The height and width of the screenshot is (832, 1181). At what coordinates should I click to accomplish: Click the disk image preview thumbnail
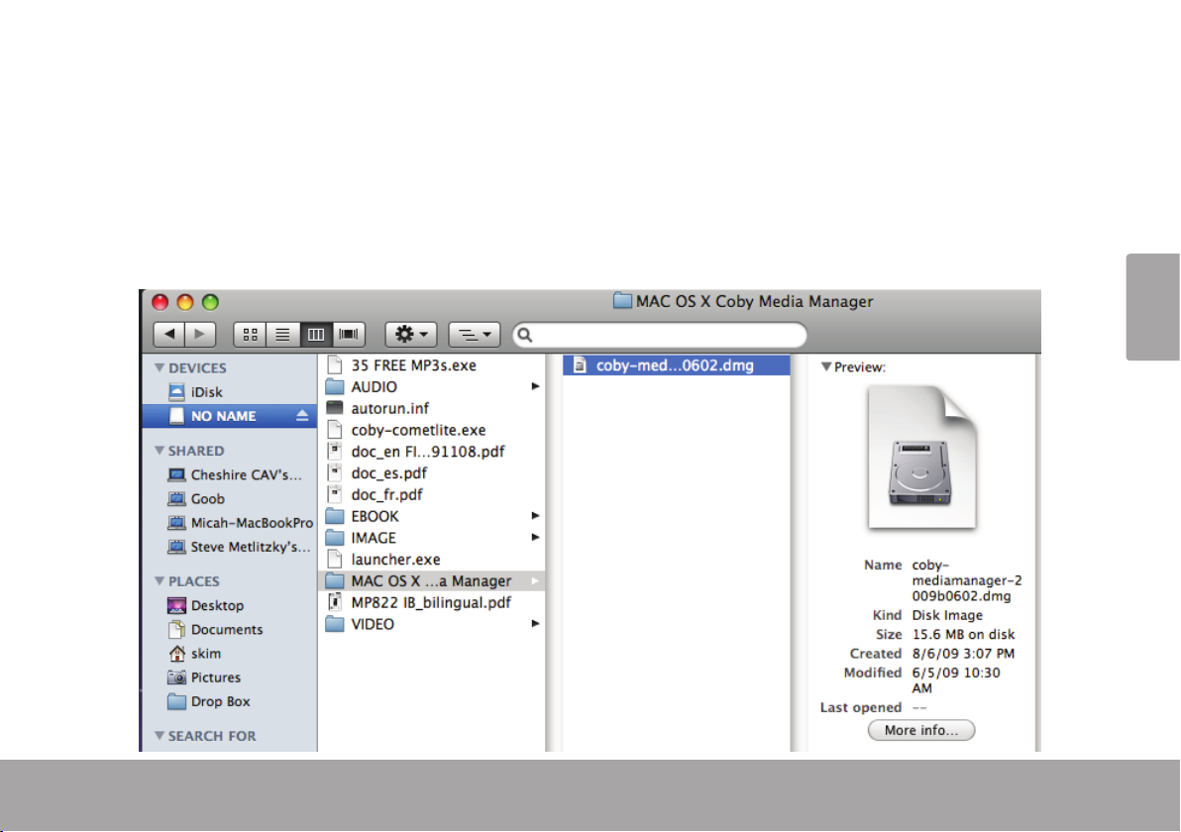(x=922, y=458)
